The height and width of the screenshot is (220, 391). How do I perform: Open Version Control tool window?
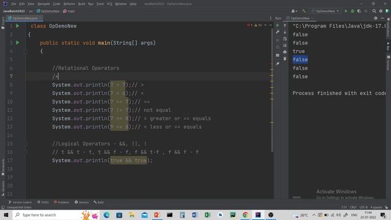tap(20, 202)
